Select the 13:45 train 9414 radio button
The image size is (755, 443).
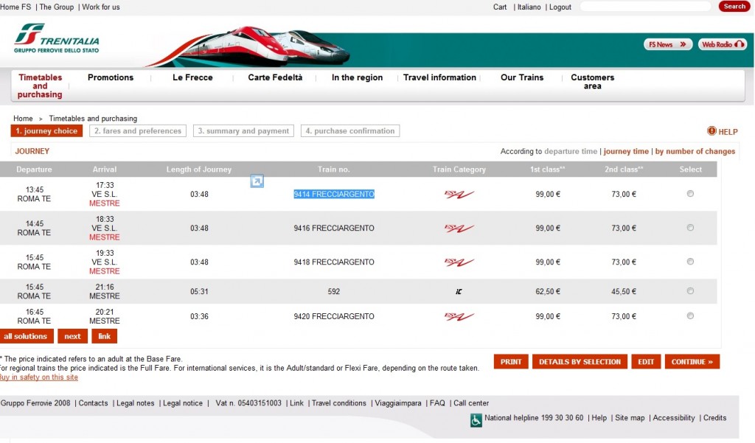click(x=690, y=194)
